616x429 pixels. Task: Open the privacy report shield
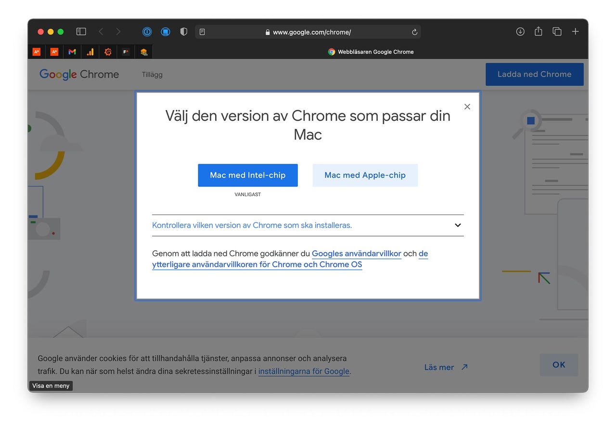click(183, 32)
